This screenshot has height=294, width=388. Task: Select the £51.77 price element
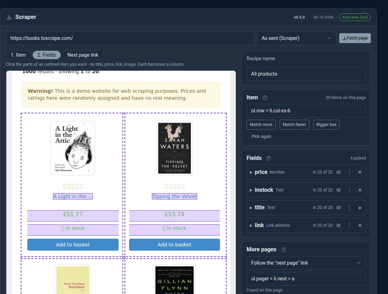click(73, 216)
